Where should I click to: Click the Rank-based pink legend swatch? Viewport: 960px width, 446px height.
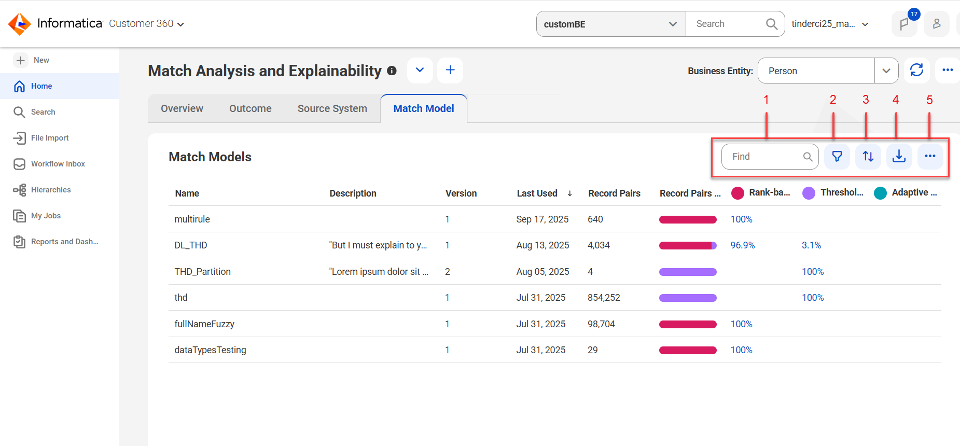[x=738, y=193]
